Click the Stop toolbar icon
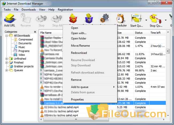This screenshot has height=125, width=174. click(x=41, y=19)
